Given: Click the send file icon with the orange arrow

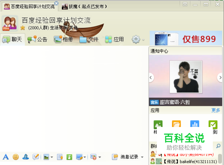Looking at the screenshot, I should point(60,157).
